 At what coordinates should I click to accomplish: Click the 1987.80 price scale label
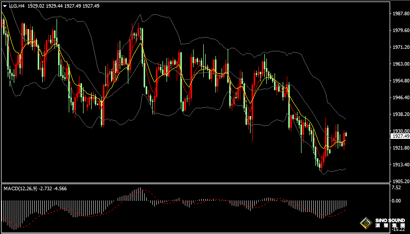400,14
